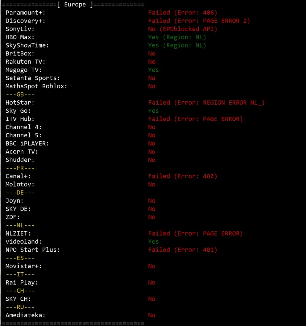Click the SkyShowTime service label

(x=27, y=45)
